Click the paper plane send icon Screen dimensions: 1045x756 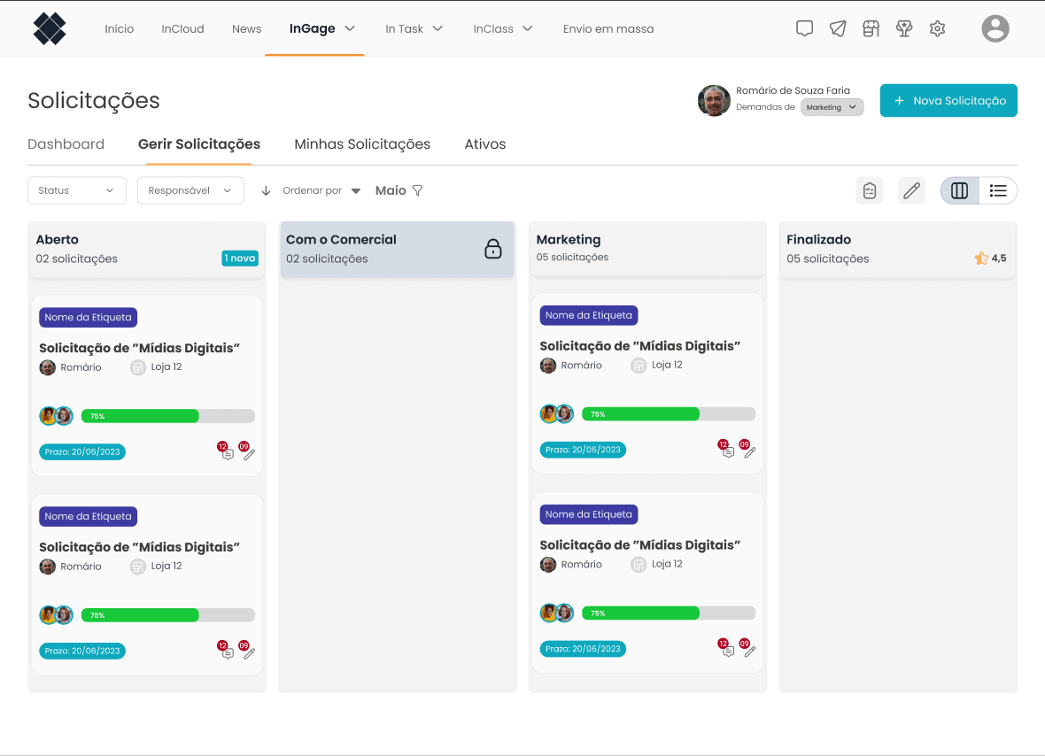click(x=838, y=28)
